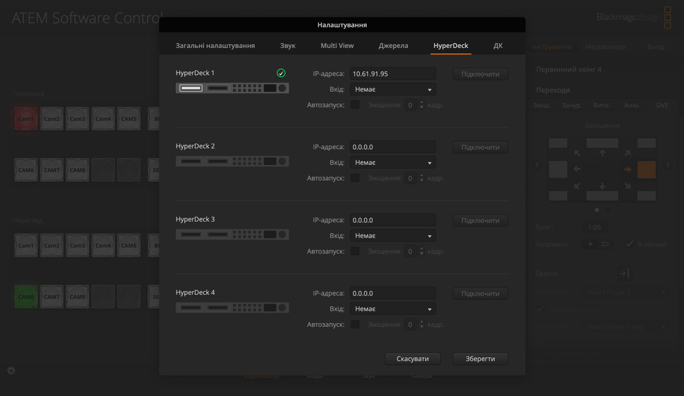Viewport: 684px width, 396px height.
Task: Open the Media Player 1 Key dropdown
Action: [x=626, y=327]
